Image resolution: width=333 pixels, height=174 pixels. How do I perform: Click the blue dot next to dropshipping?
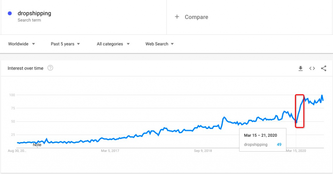10,13
